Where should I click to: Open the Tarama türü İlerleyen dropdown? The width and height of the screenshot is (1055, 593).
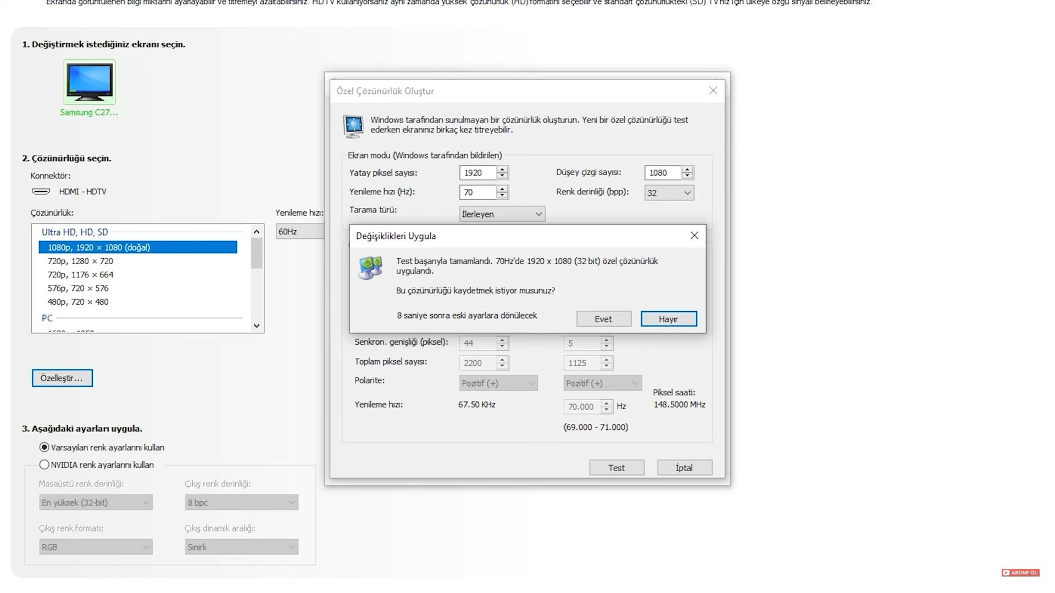[x=502, y=214]
